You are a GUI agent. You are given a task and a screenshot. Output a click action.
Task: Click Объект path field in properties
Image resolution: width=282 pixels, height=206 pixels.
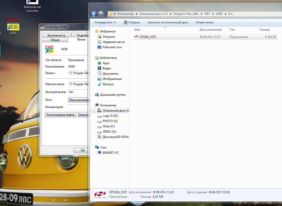point(78,73)
